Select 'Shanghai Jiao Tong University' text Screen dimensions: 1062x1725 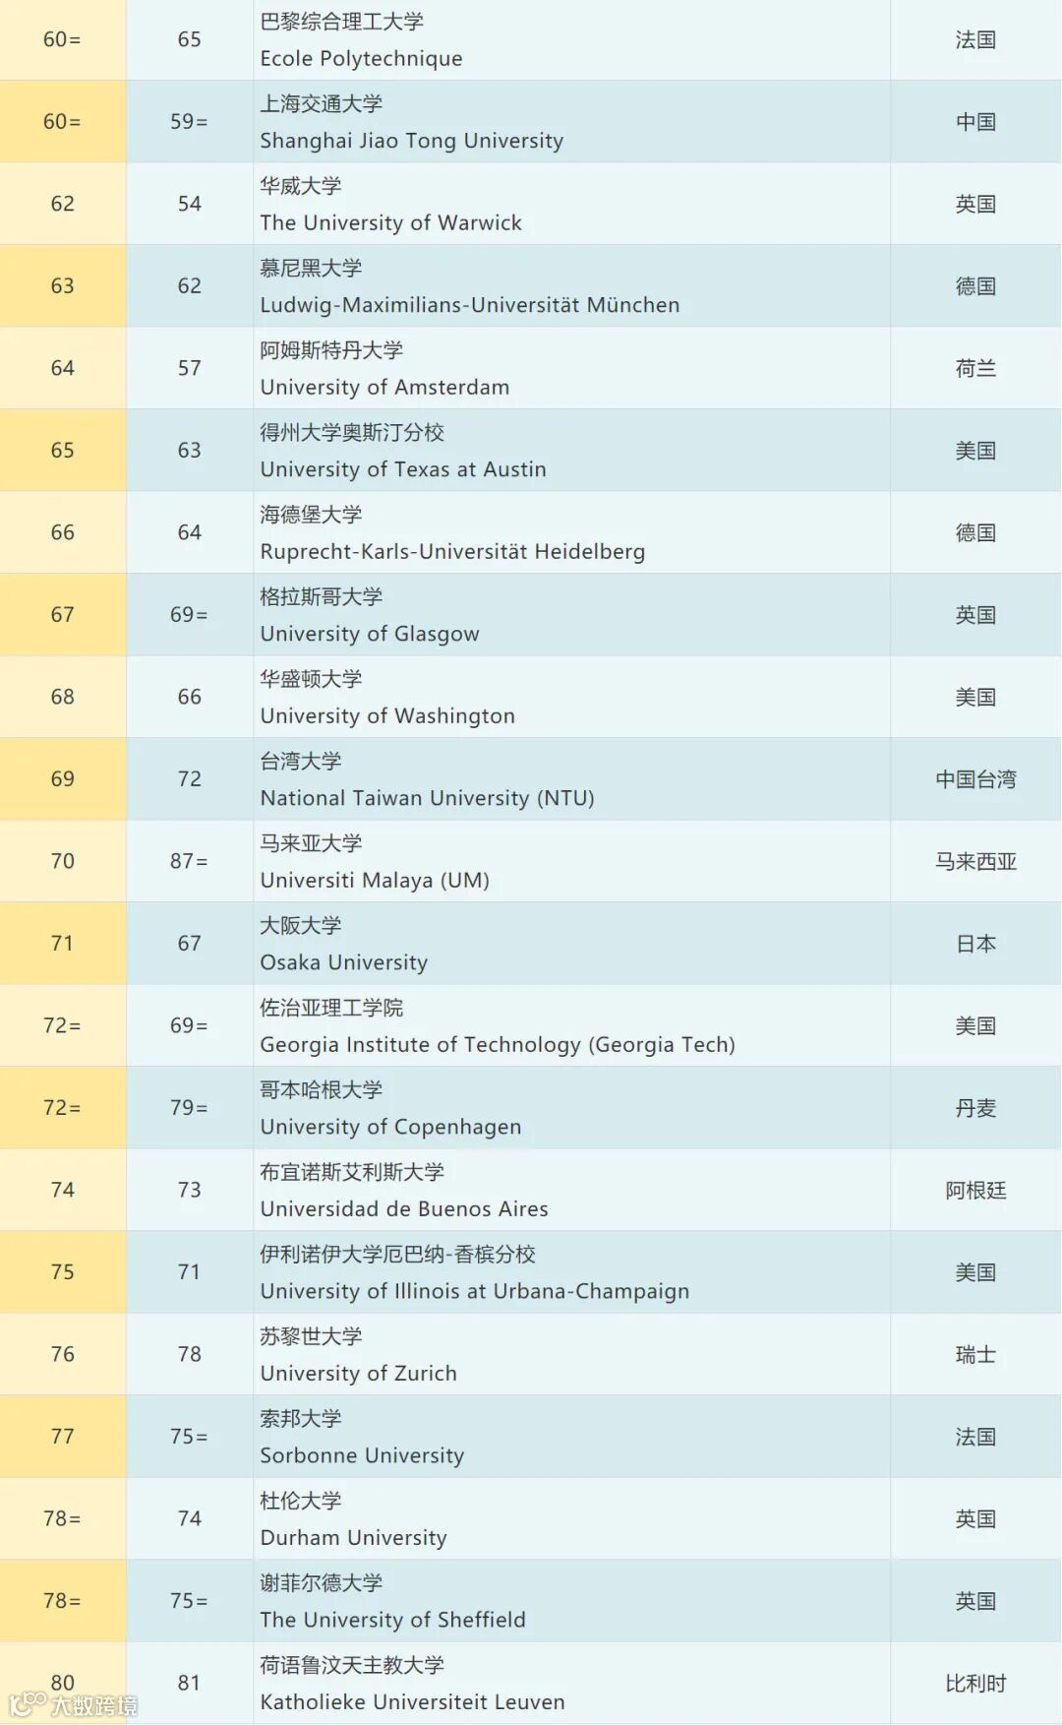tap(411, 141)
